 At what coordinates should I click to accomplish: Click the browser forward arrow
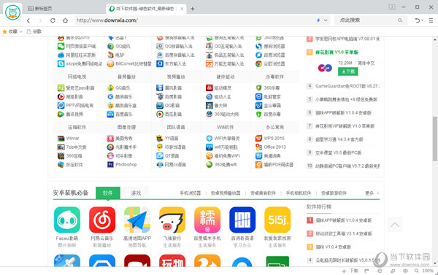click(x=40, y=20)
